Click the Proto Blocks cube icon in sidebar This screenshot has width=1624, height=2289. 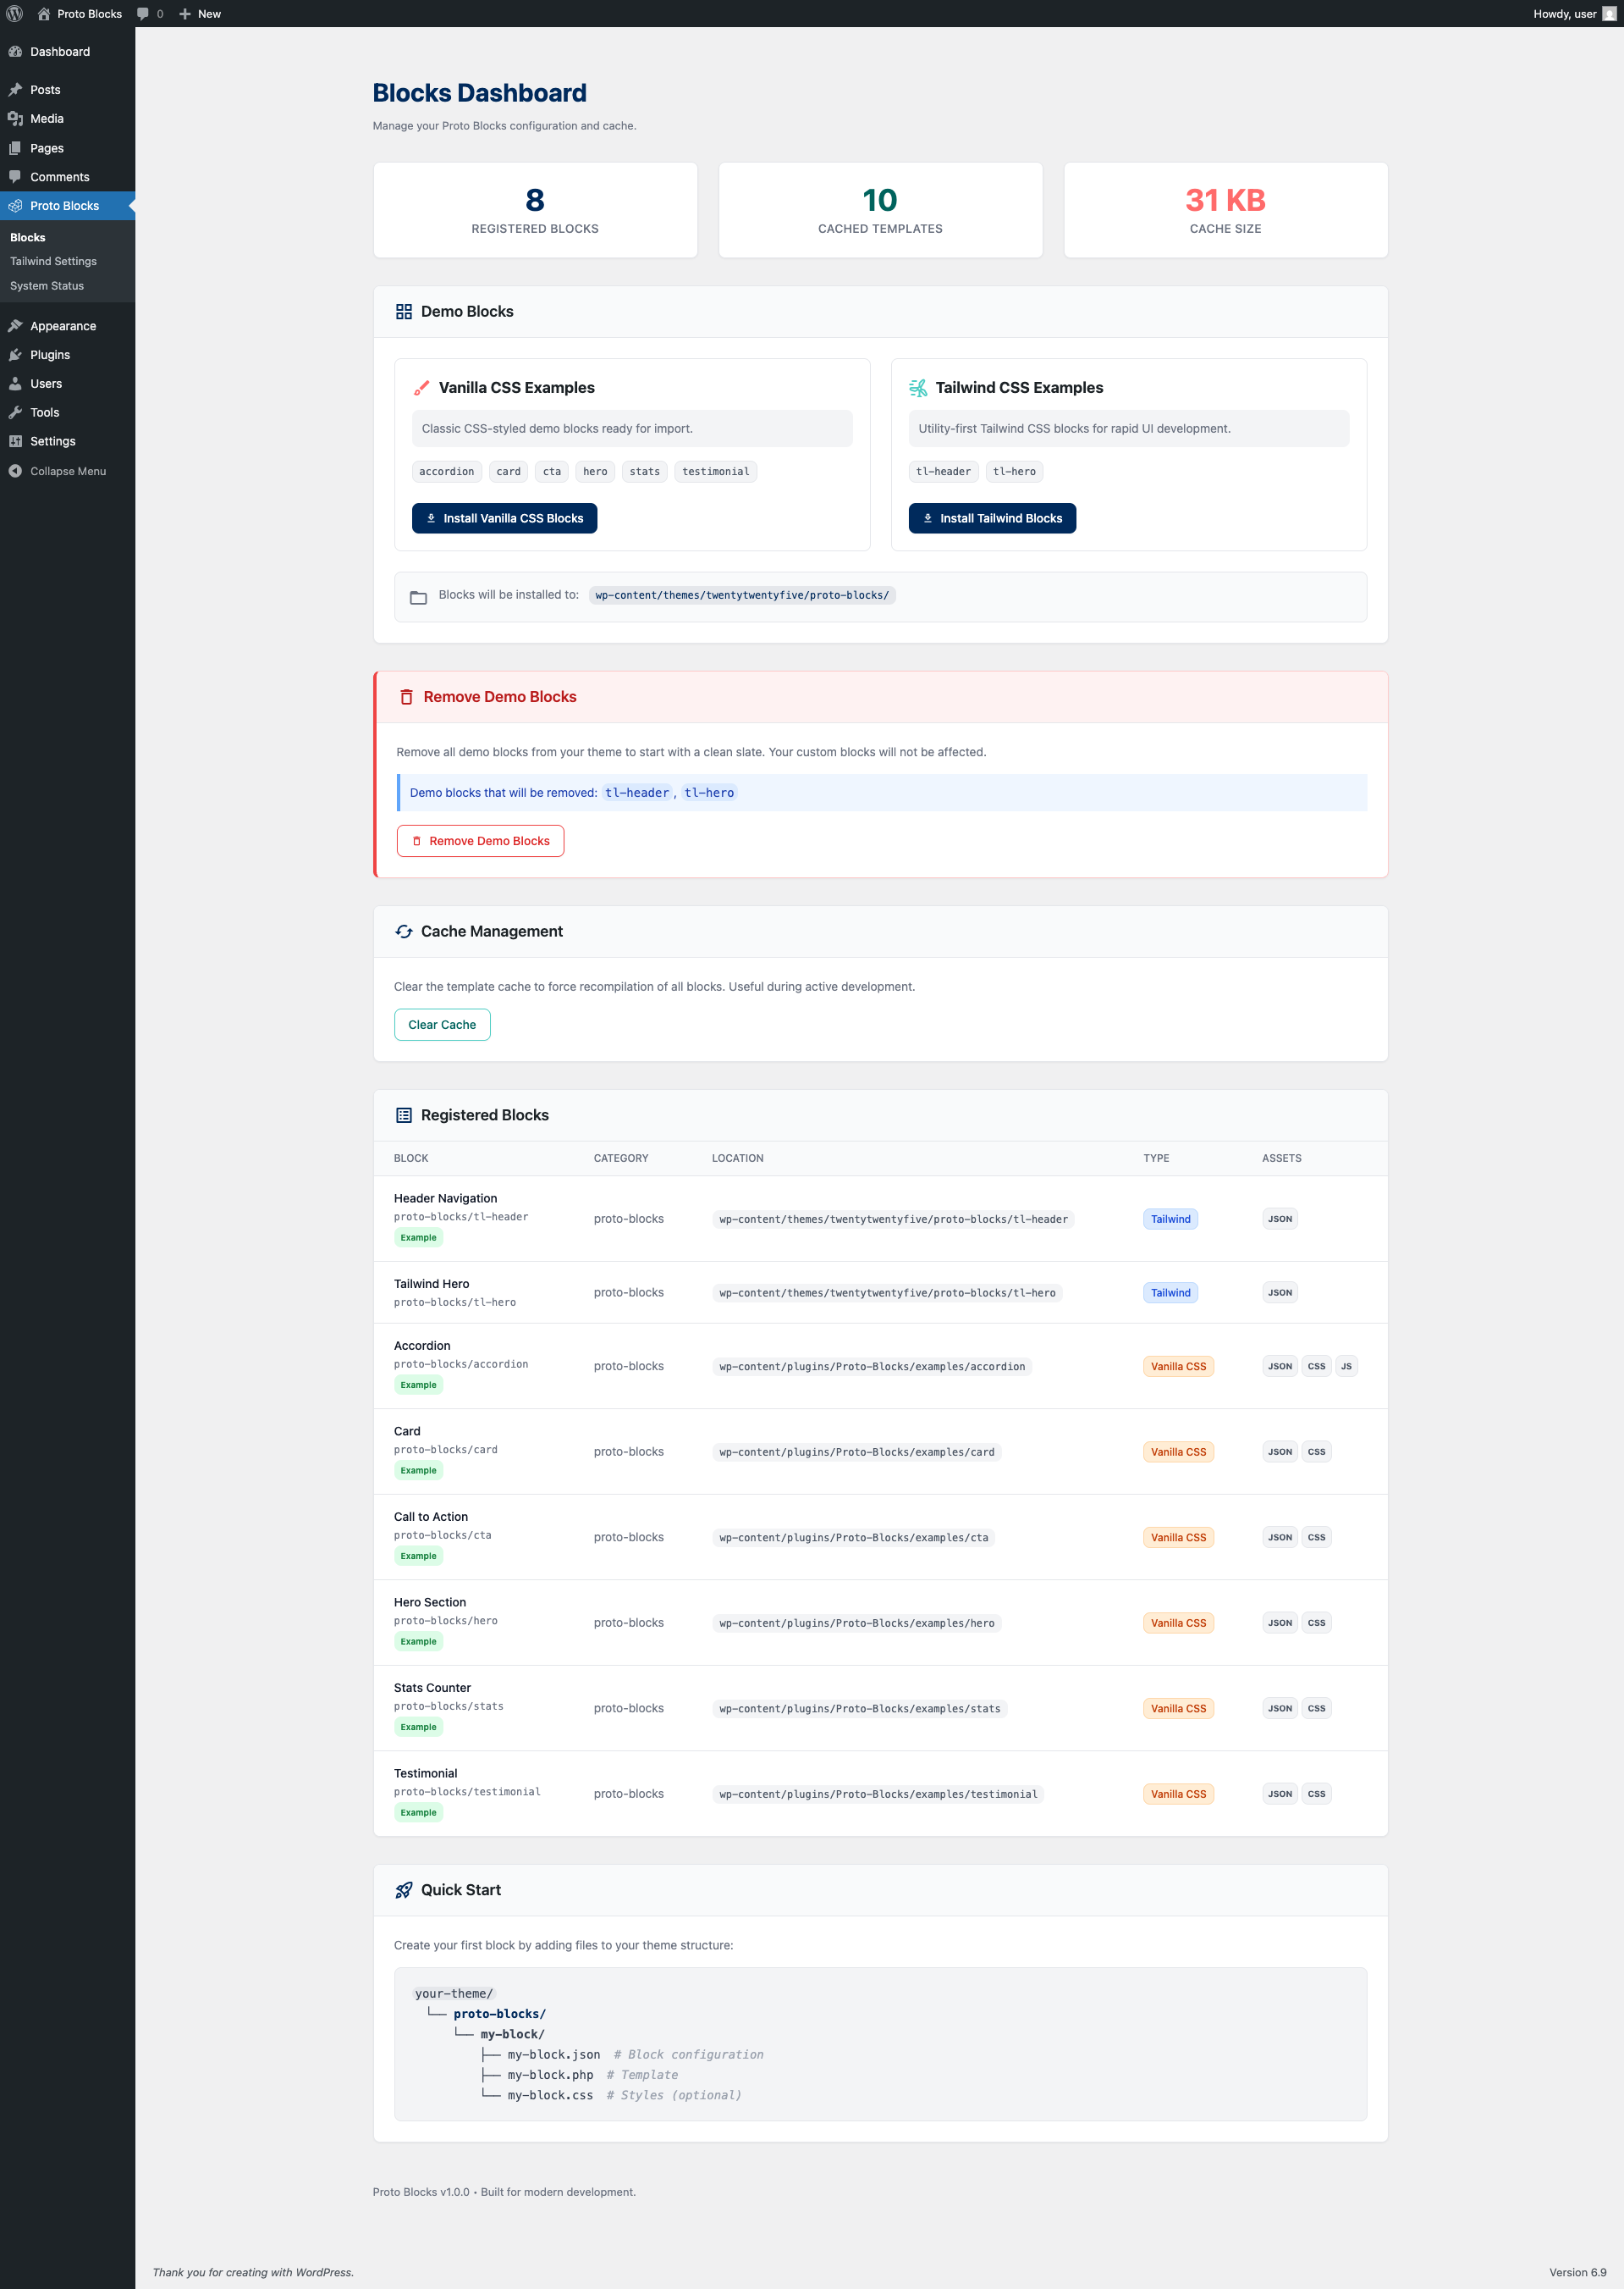(15, 206)
